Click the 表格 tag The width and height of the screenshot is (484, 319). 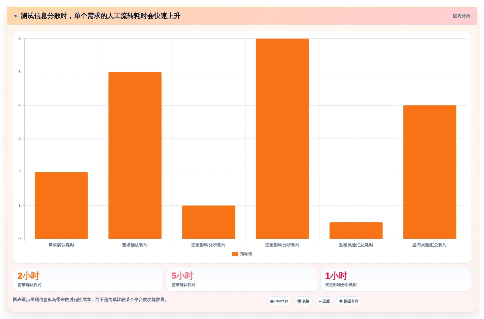303,301
